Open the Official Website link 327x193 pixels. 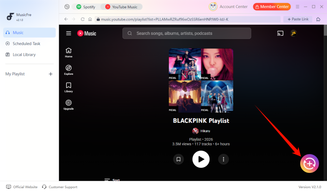[x=22, y=187]
